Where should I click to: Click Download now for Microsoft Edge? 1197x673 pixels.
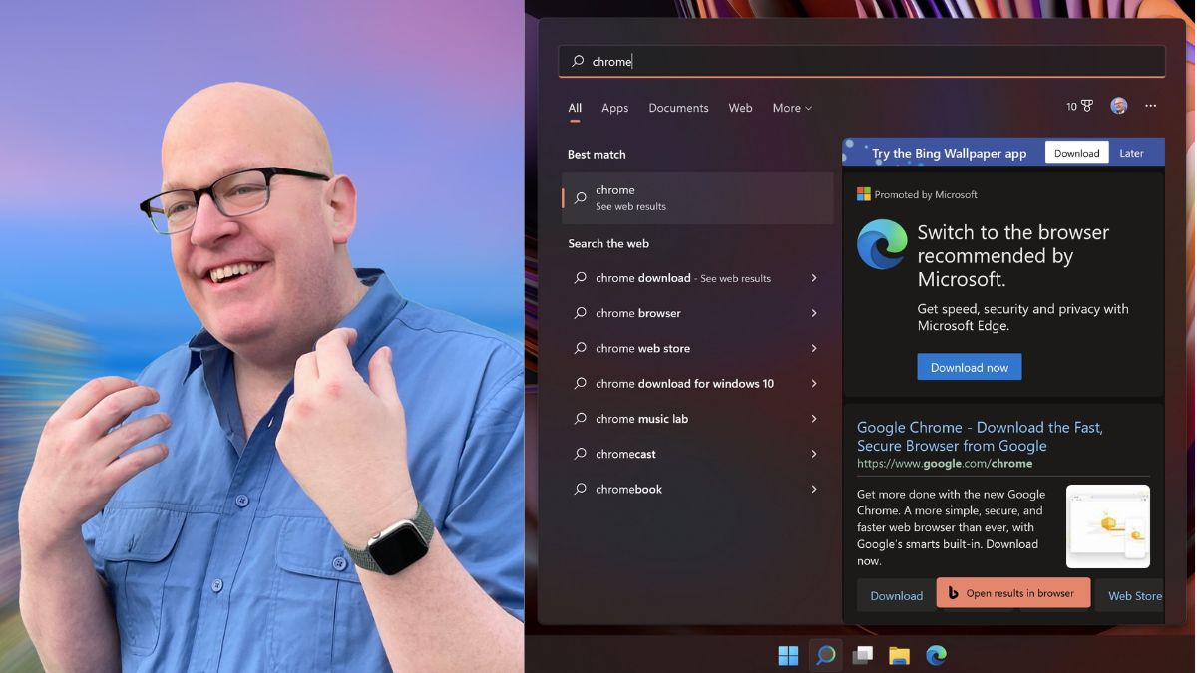coord(969,366)
